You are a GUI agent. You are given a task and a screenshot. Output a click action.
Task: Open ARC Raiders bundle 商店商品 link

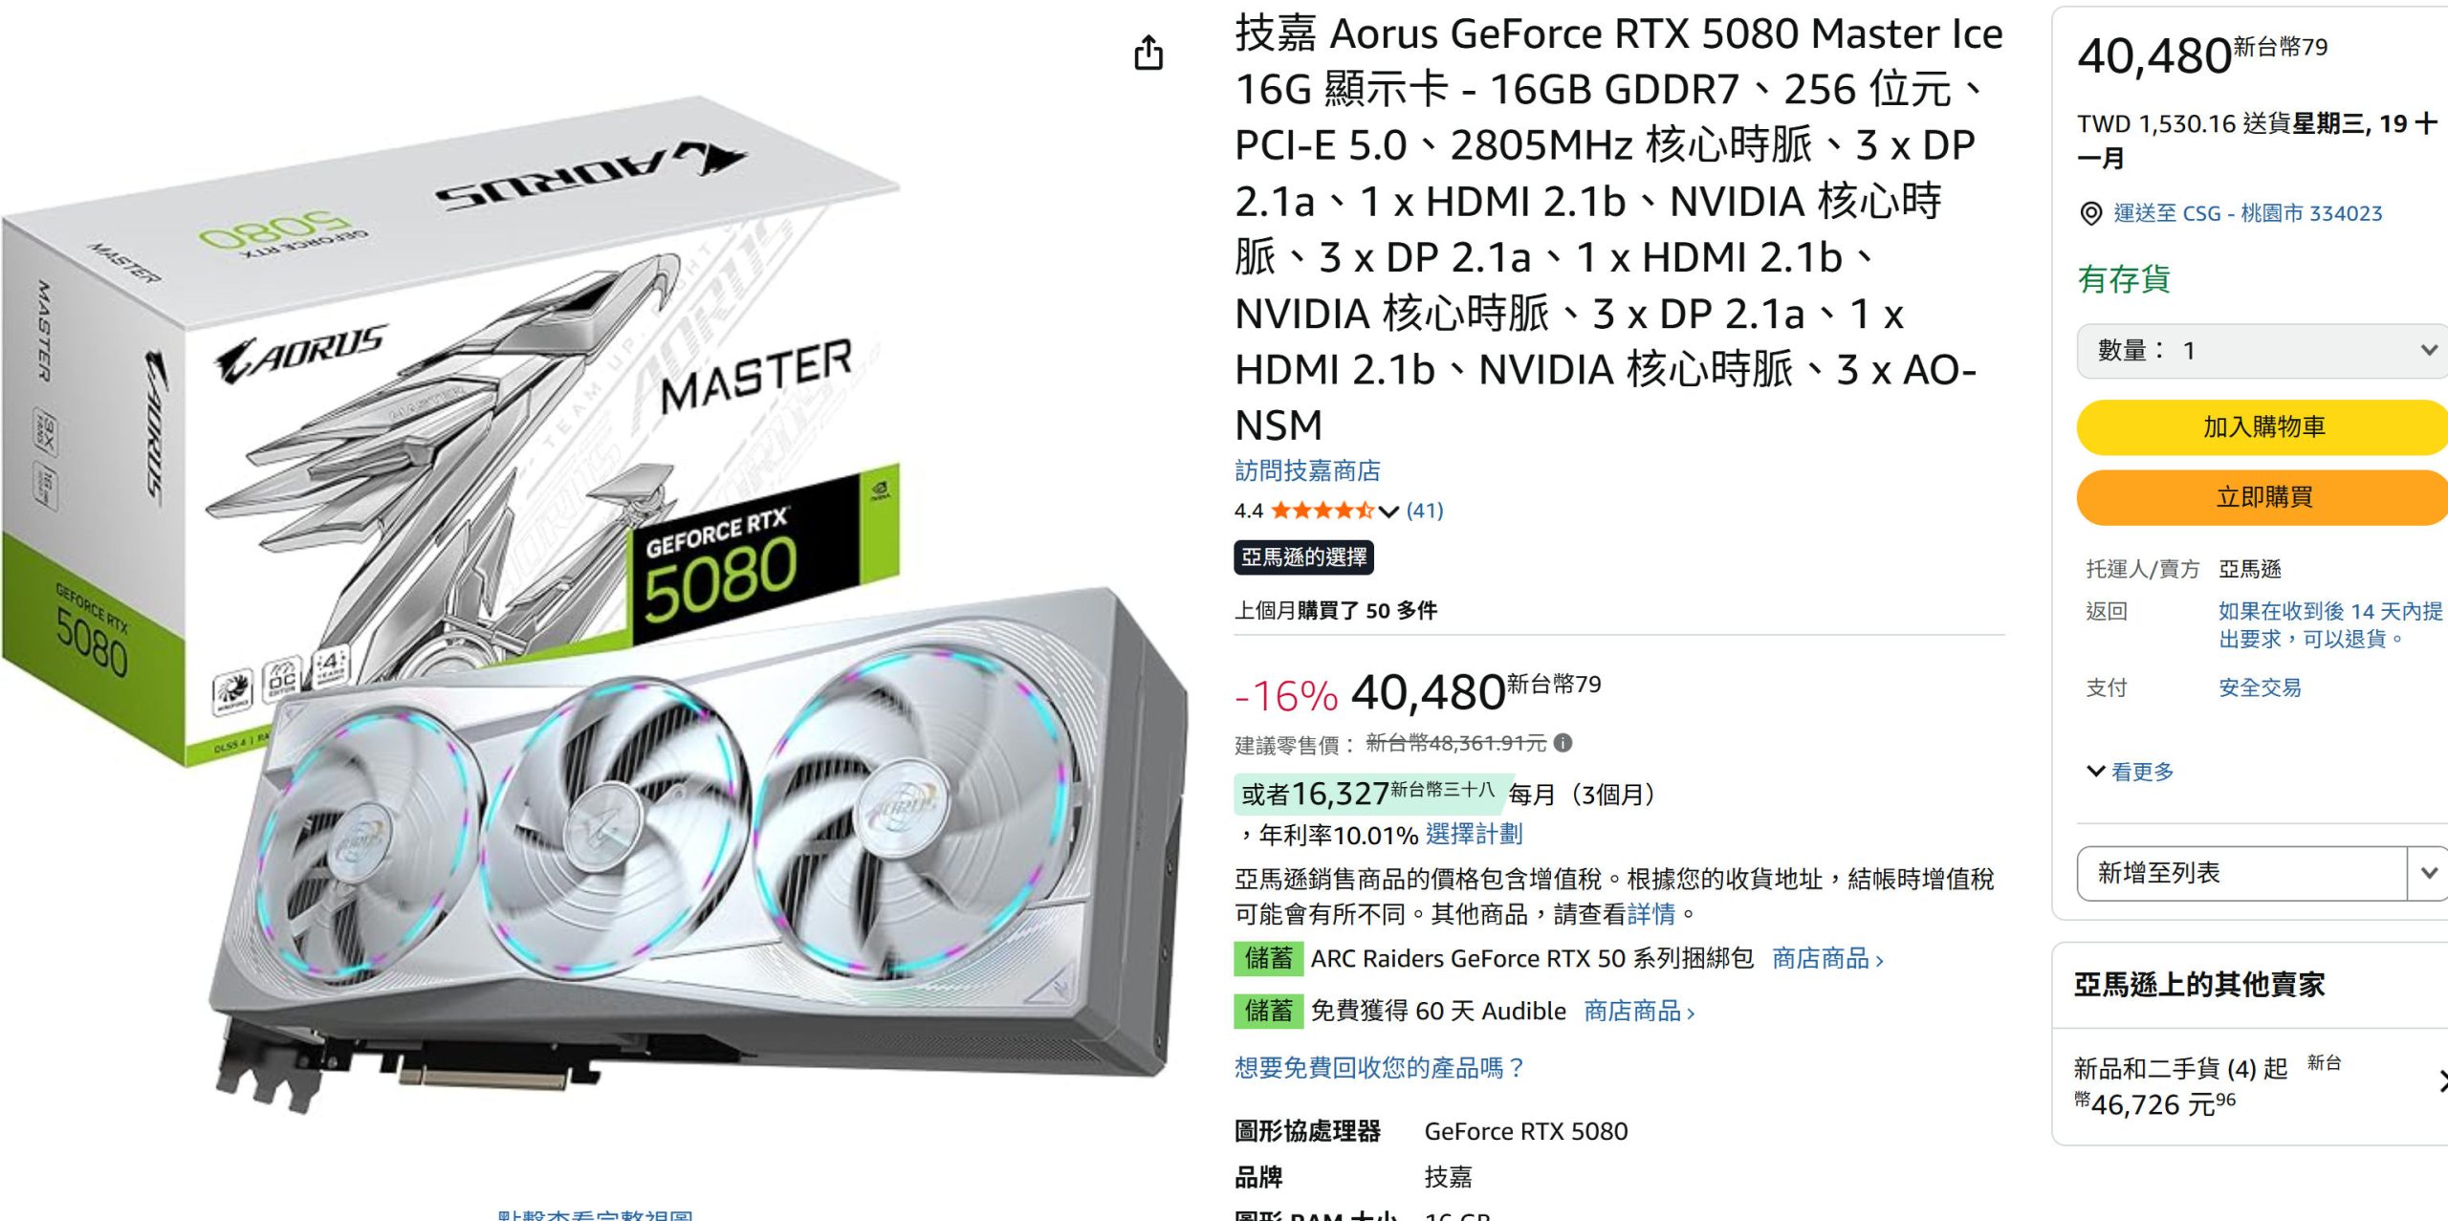pyautogui.click(x=1827, y=959)
